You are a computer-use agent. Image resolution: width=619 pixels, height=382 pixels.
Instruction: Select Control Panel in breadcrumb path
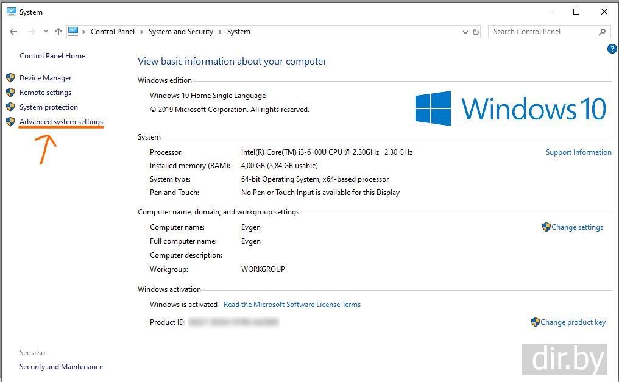coord(113,32)
